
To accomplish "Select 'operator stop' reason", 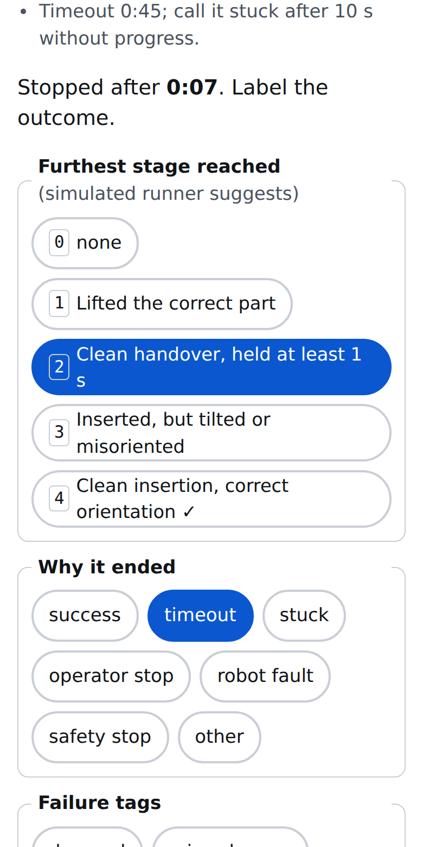I will point(111,676).
